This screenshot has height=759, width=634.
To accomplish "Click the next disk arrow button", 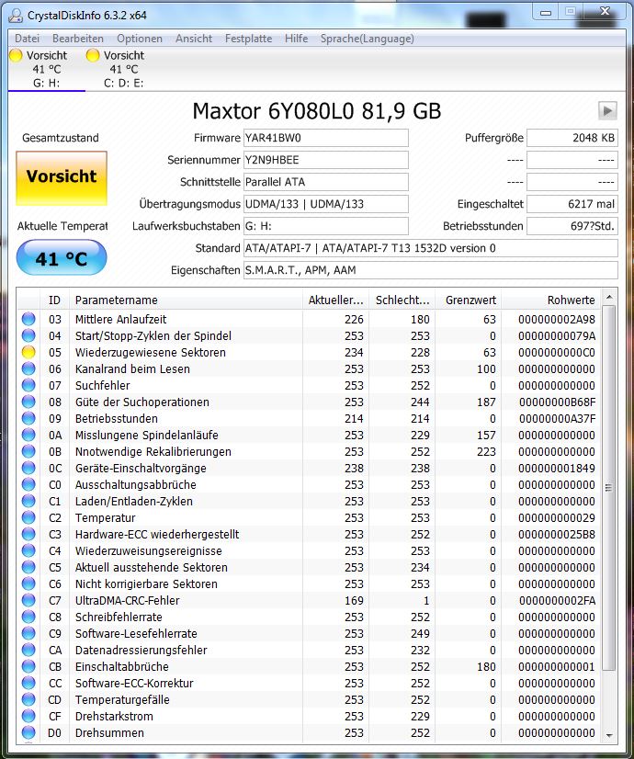I will coord(607,110).
